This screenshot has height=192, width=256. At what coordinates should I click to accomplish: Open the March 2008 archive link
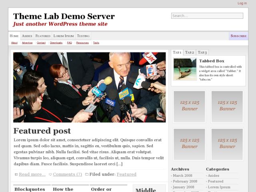click(182, 176)
